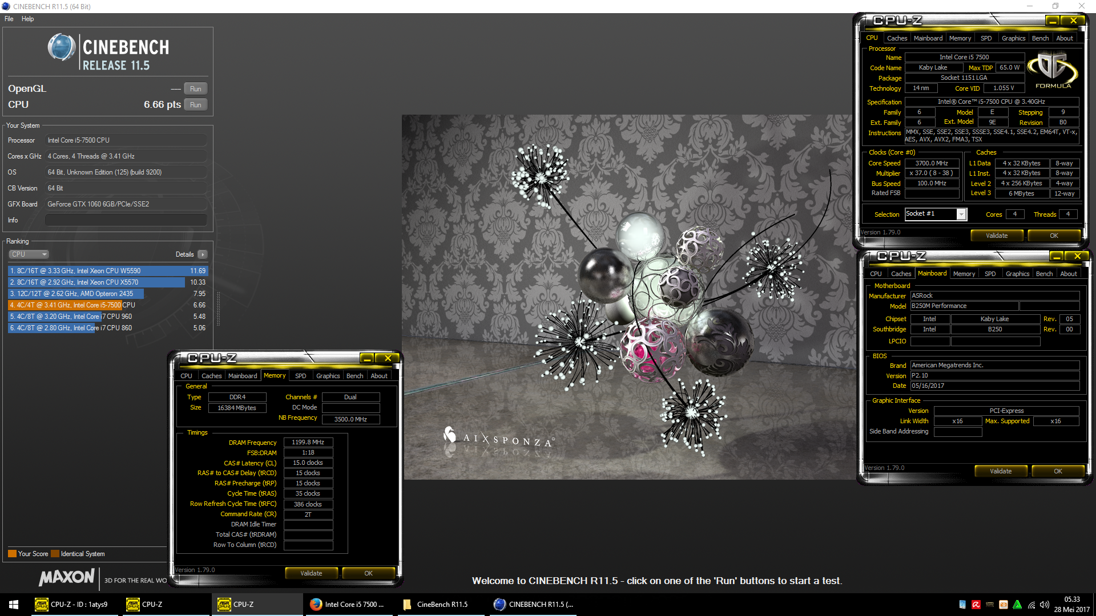Open the Help menu

click(27, 19)
